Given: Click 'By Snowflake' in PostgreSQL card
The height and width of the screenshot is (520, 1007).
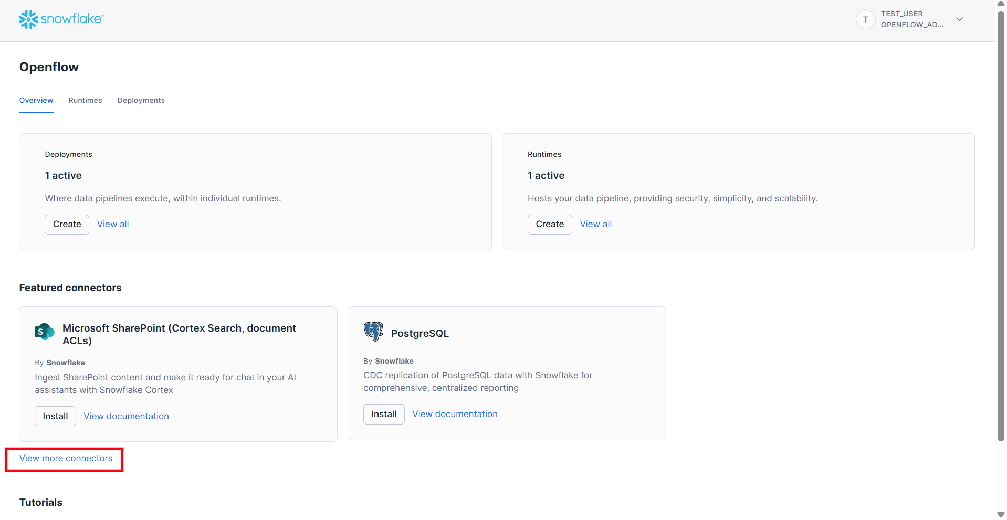Looking at the screenshot, I should click(x=389, y=361).
